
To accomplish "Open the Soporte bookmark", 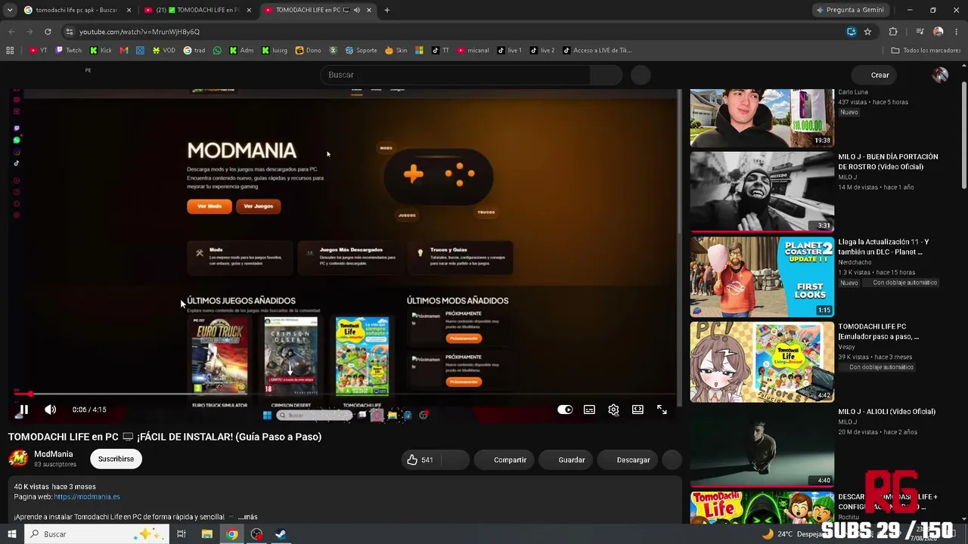I will click(x=361, y=51).
